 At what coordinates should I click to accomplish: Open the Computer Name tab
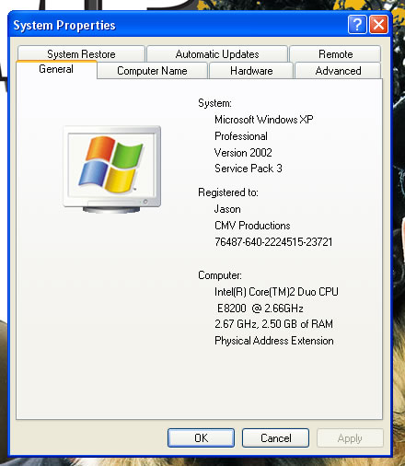(x=152, y=71)
